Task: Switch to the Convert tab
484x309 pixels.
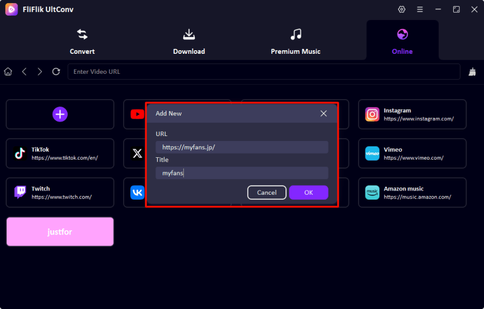Action: click(82, 41)
